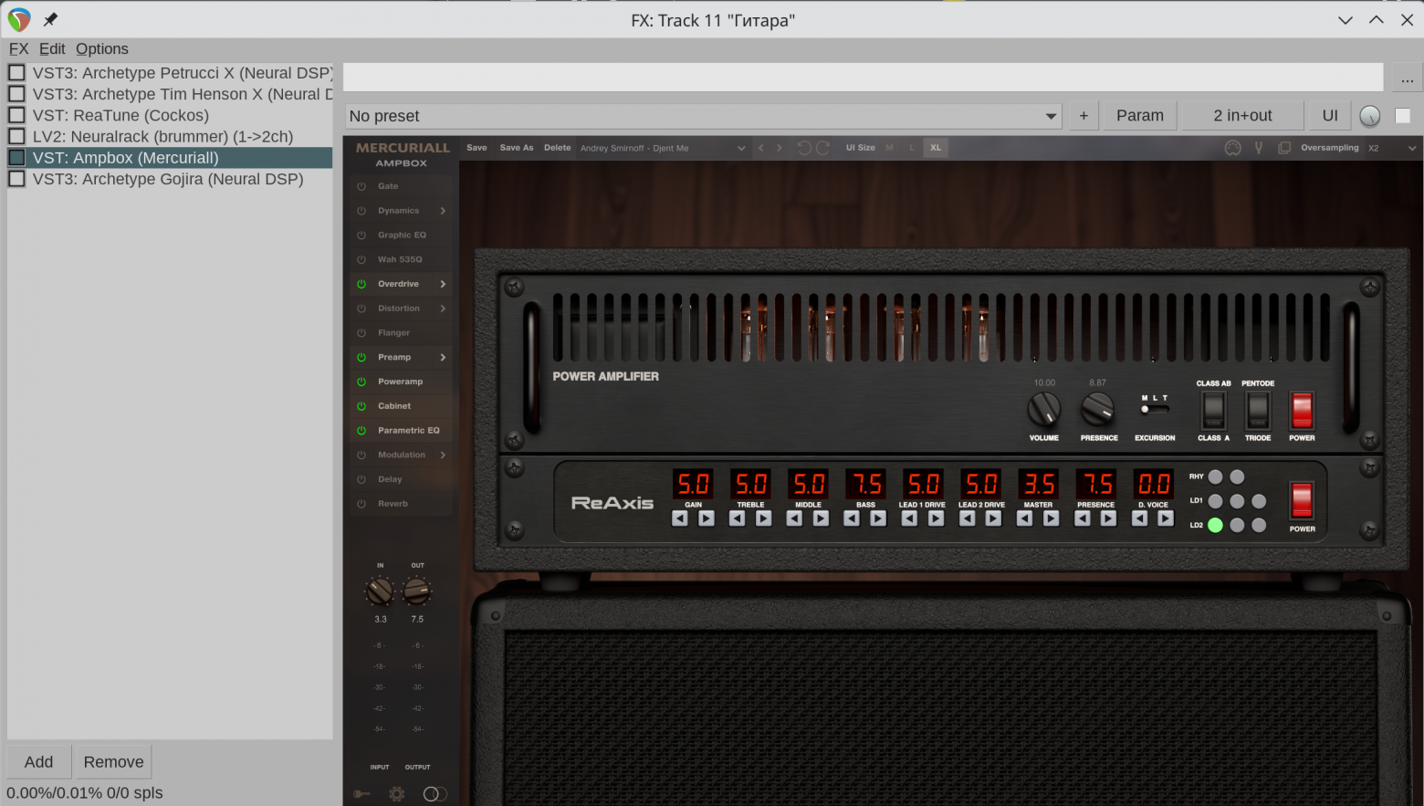Toggle the Class AB / Class A switch
The image size is (1424, 806).
[1213, 411]
